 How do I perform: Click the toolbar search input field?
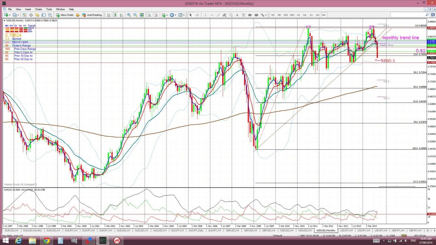[407, 15]
